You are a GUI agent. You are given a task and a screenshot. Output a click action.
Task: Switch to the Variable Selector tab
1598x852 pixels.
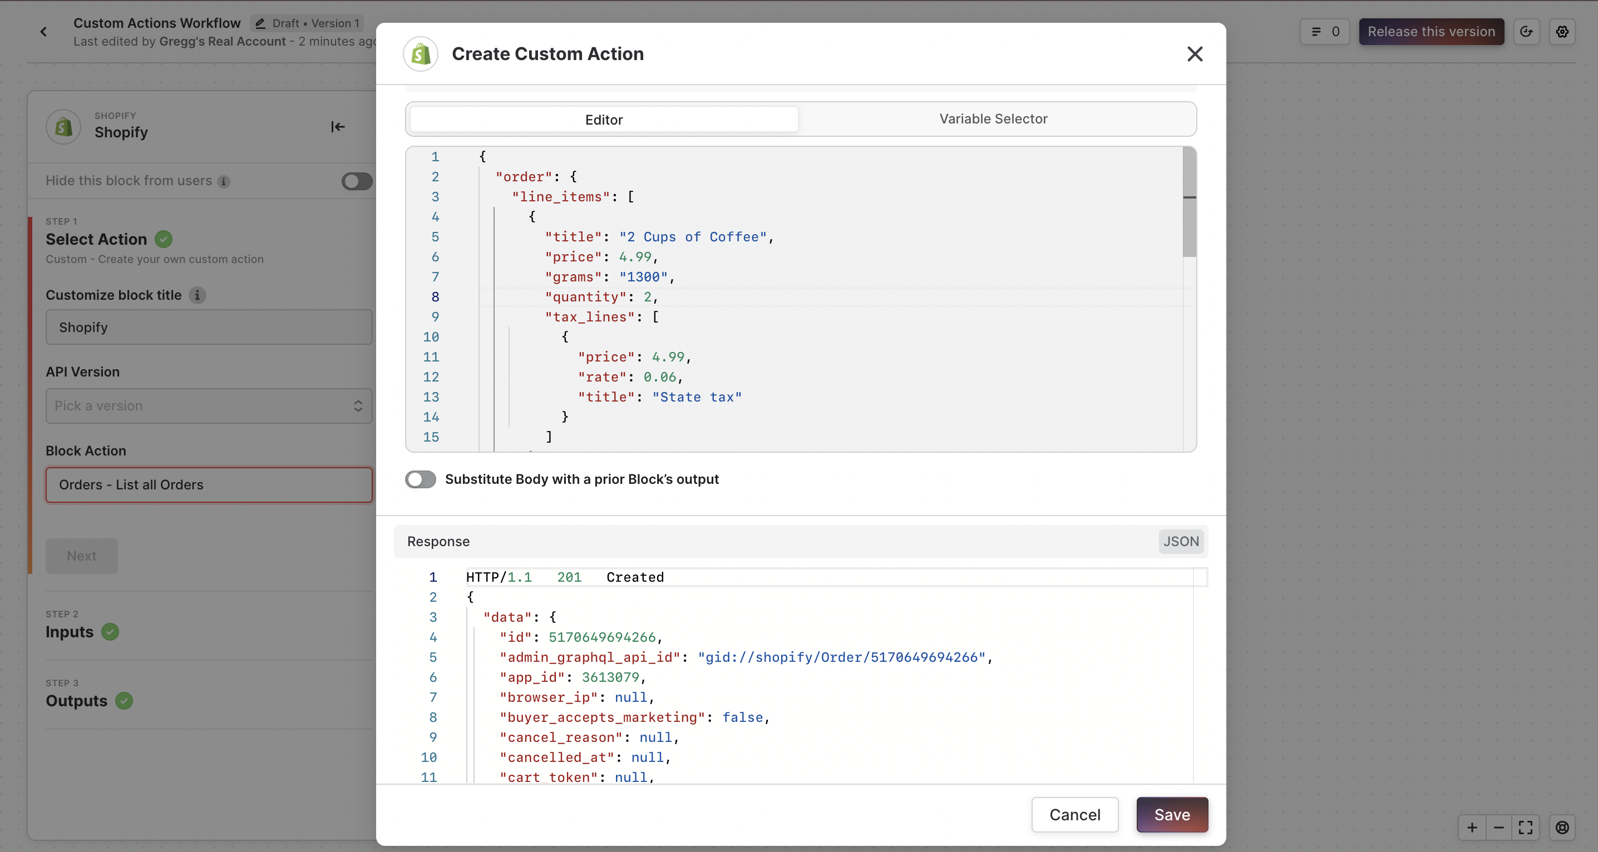[993, 119]
